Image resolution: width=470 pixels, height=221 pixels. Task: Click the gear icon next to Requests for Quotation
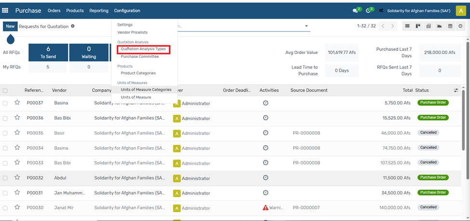pyautogui.click(x=72, y=26)
